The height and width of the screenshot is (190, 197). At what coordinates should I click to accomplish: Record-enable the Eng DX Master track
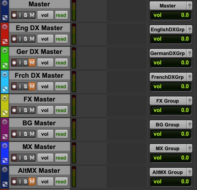[14, 39]
